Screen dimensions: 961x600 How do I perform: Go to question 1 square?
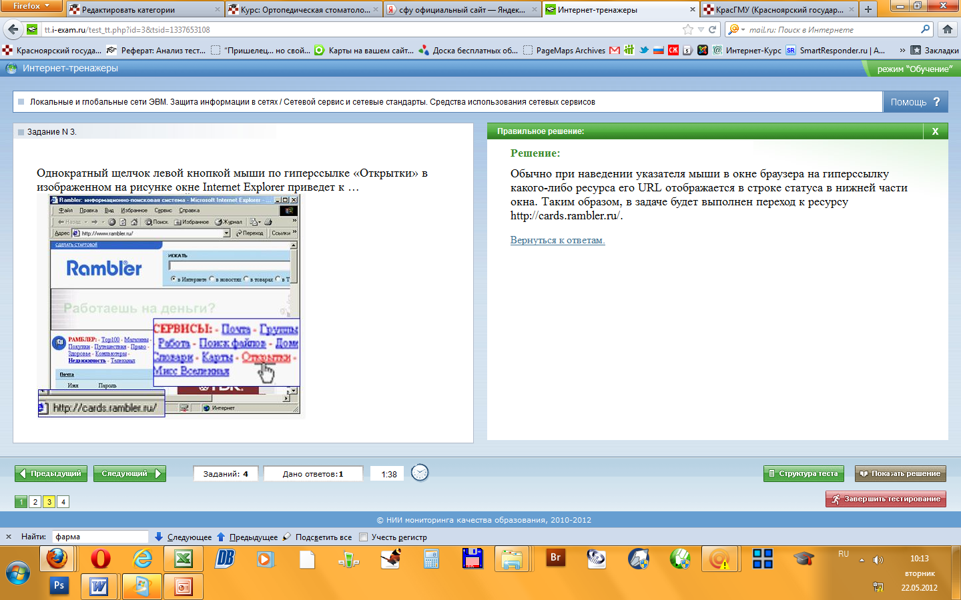pos(21,502)
